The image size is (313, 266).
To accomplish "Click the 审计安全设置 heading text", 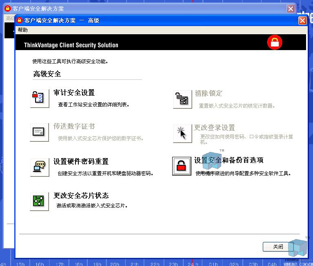I will click(x=74, y=92).
